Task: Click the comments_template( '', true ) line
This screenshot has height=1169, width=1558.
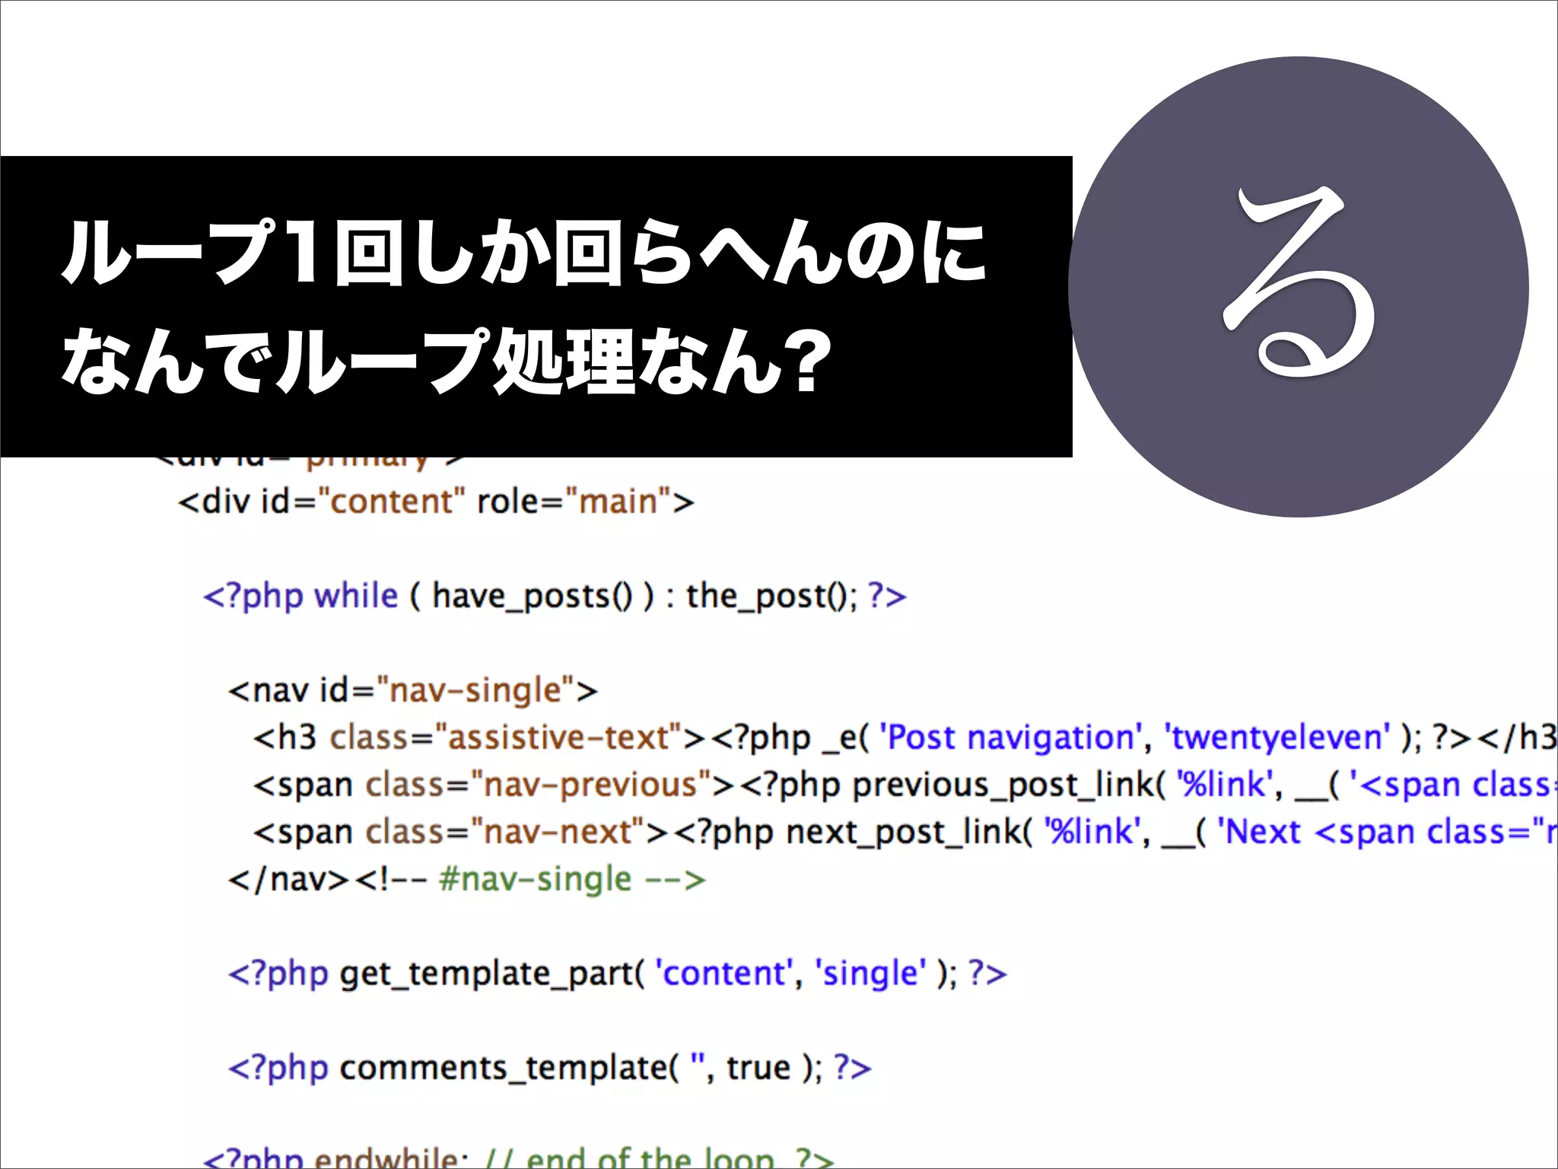Action: [549, 1069]
